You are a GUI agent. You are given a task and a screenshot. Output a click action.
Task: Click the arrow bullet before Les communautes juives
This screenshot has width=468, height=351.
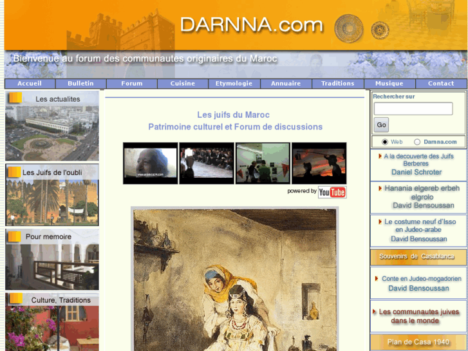coord(374,312)
